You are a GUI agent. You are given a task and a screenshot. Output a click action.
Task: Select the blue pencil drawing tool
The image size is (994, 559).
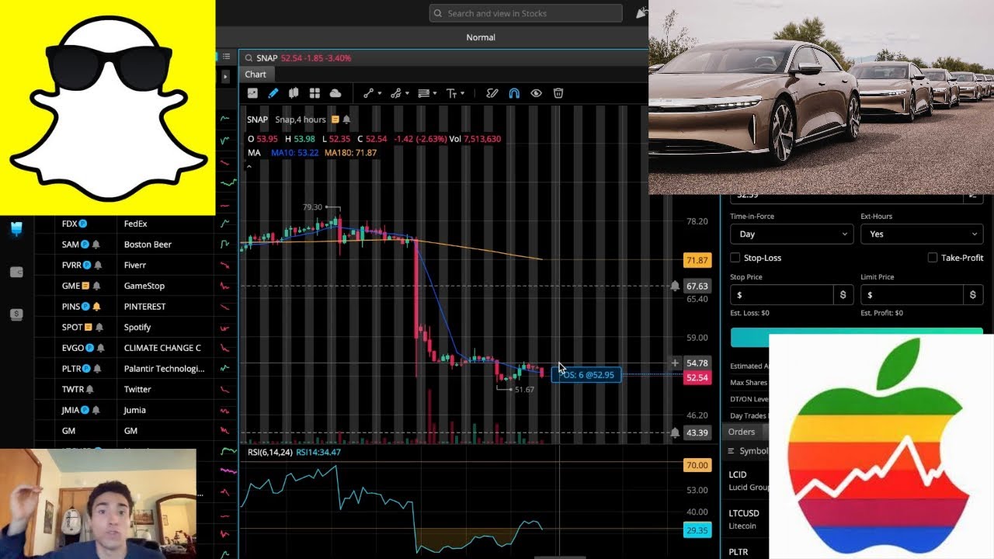pos(273,93)
